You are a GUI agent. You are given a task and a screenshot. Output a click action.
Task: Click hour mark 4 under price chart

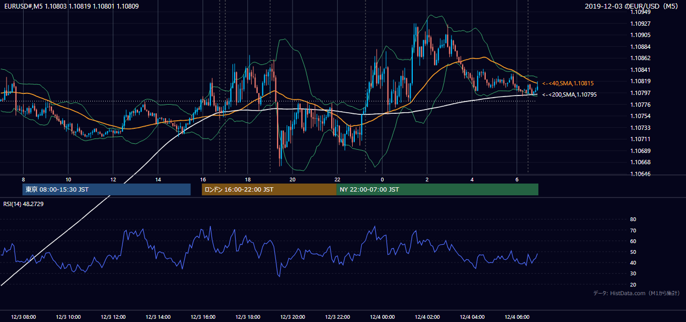coord(472,179)
